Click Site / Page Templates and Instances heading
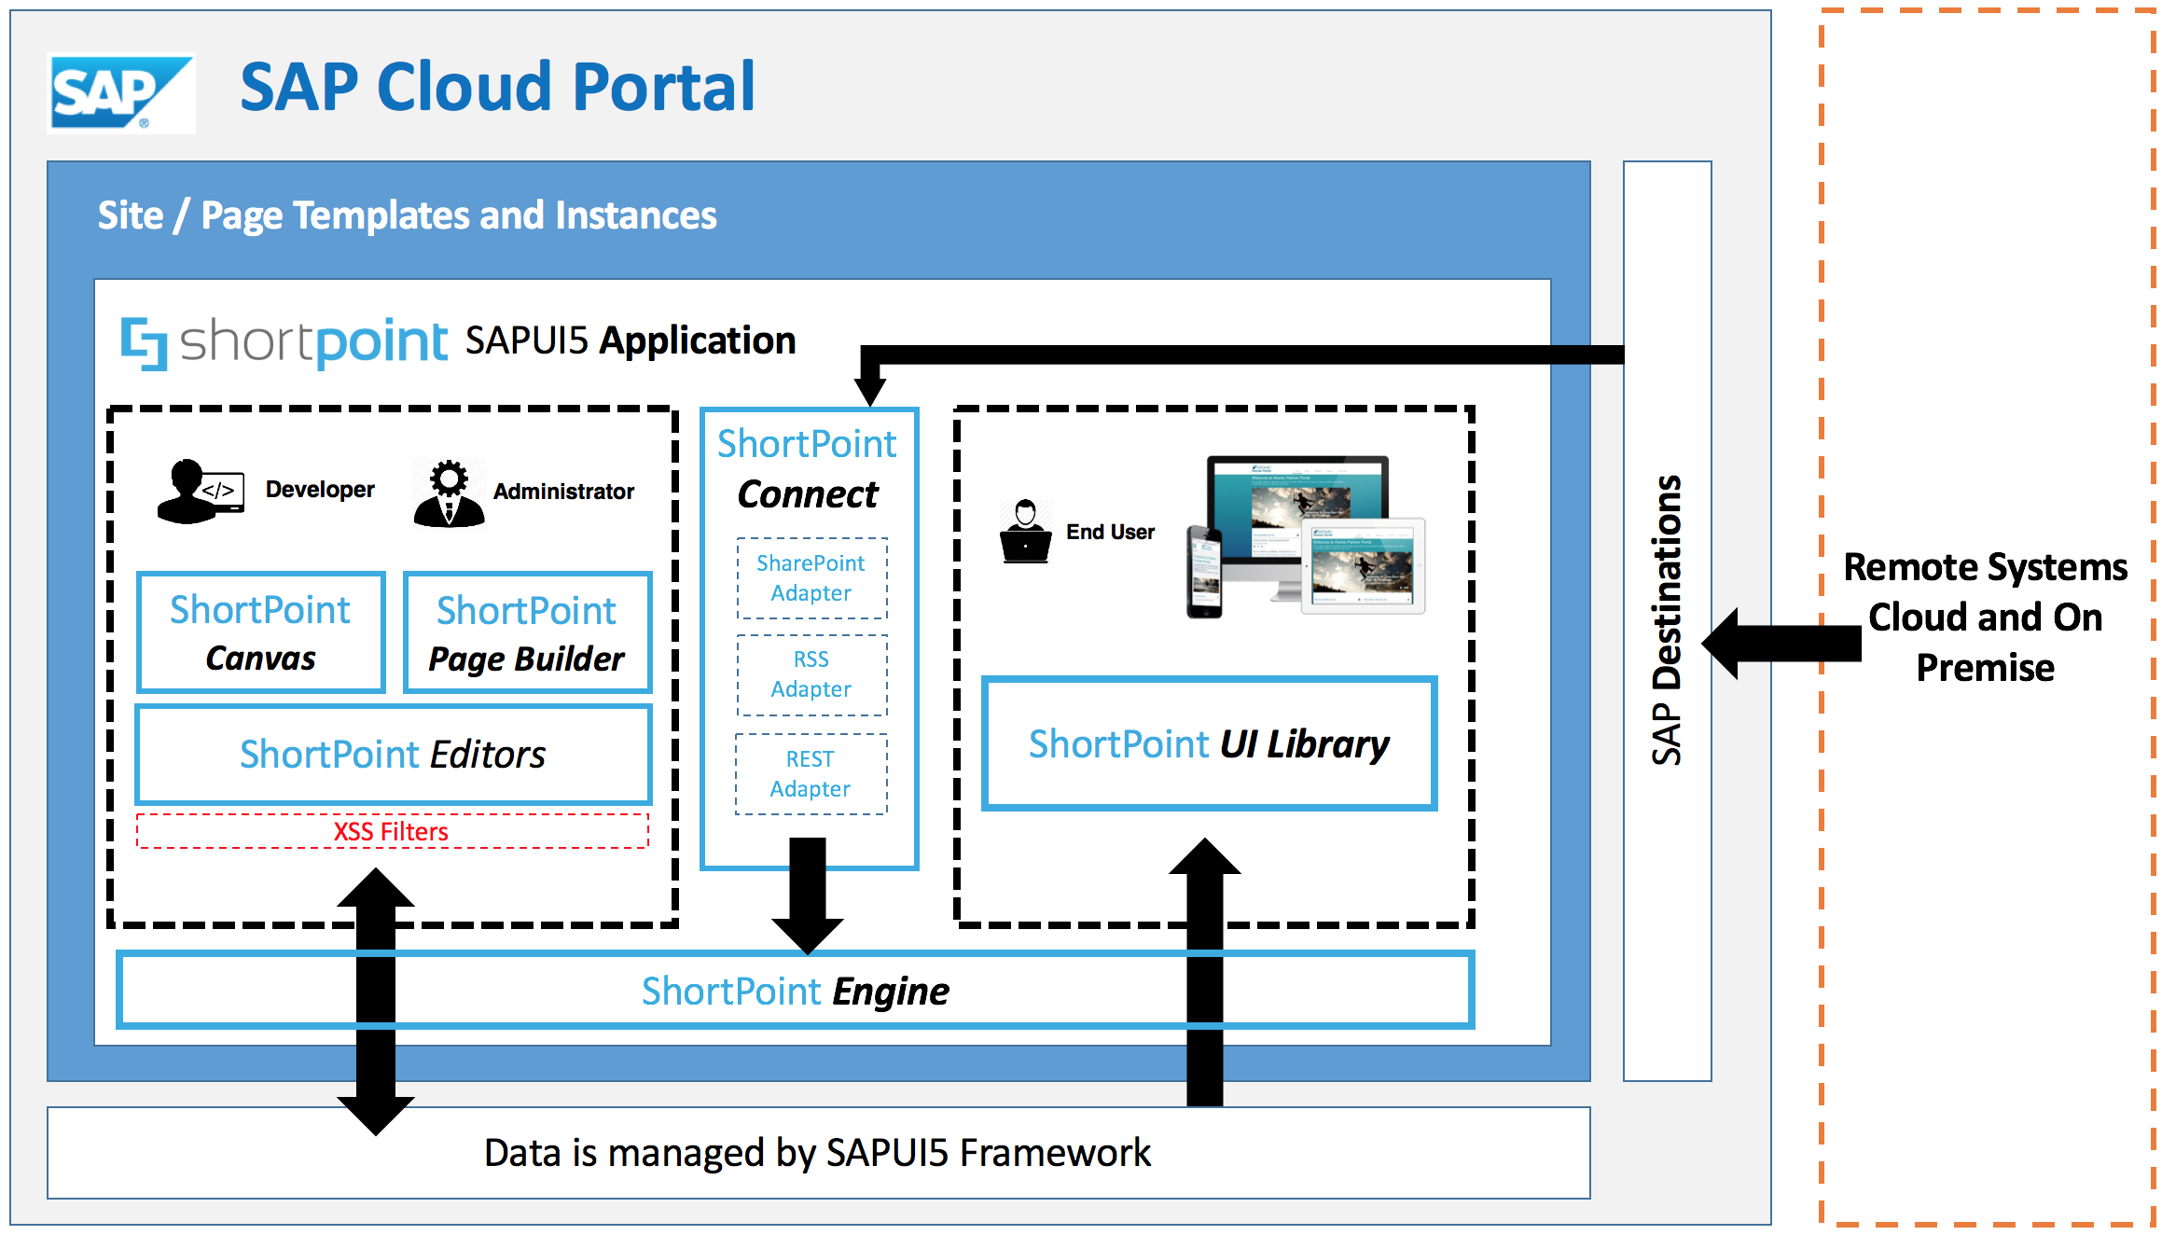 [408, 215]
